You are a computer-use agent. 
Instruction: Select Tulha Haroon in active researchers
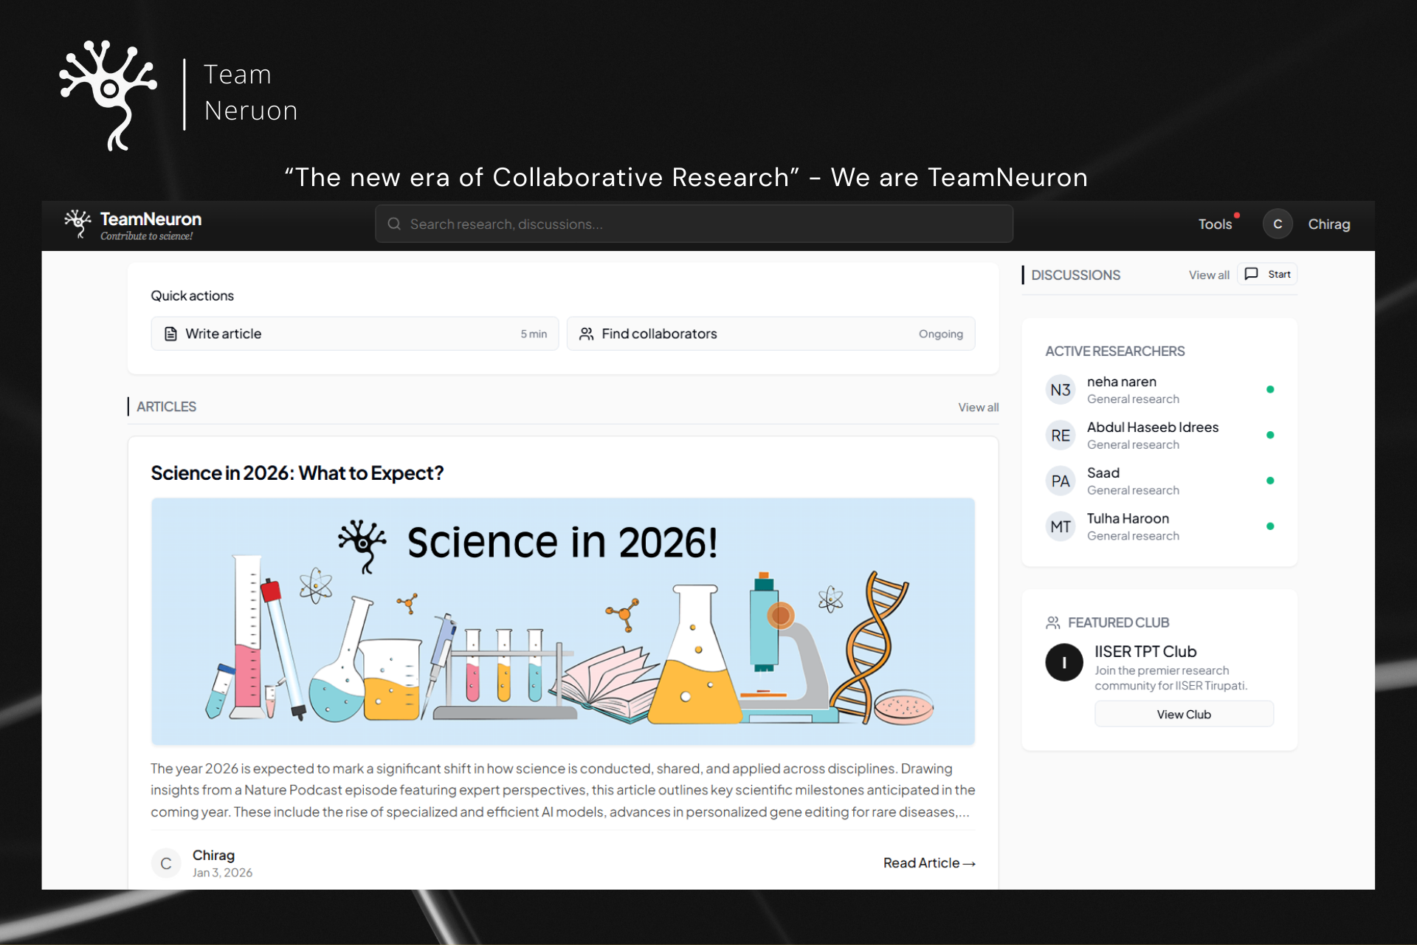[x=1127, y=519]
